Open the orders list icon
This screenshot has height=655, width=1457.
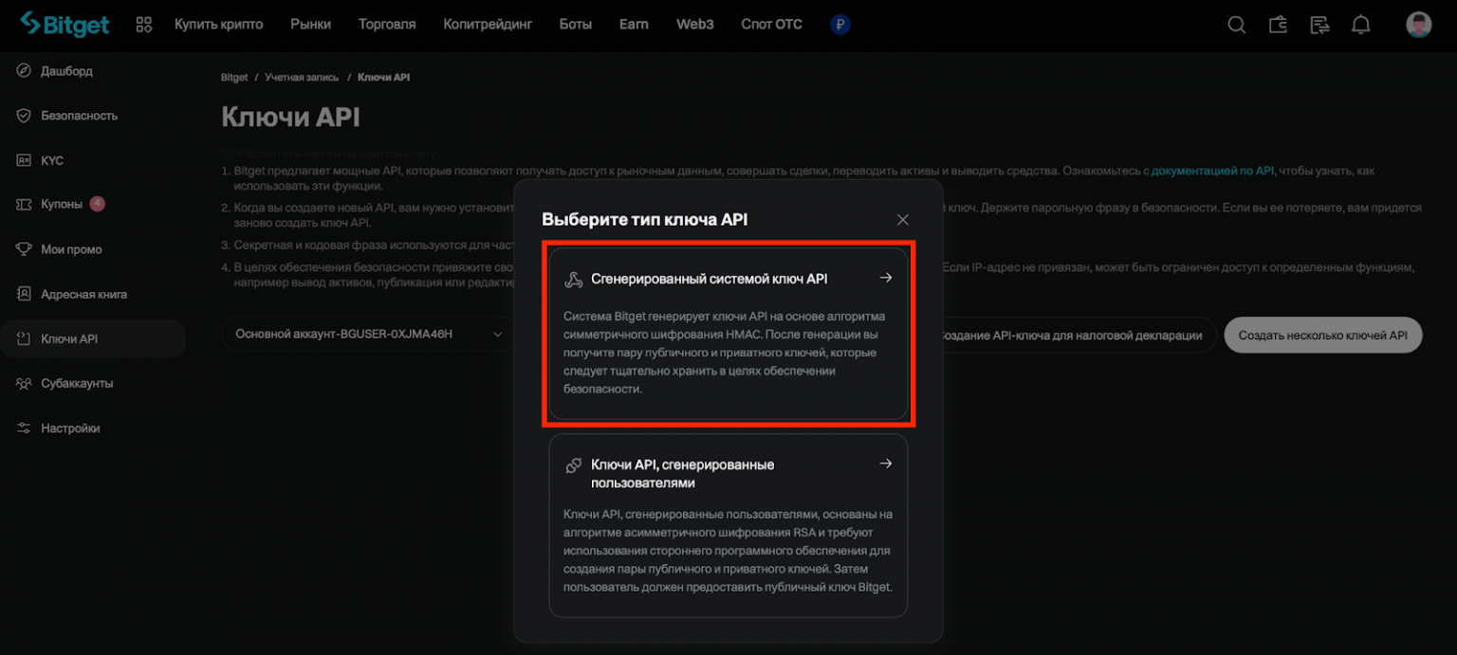pyautogui.click(x=1319, y=25)
